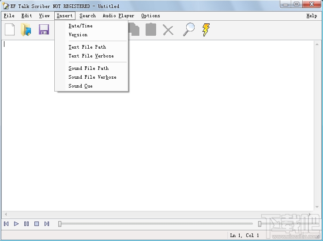Select Text File Verbose menu entry
This screenshot has width=323, height=241.
pyautogui.click(x=91, y=56)
